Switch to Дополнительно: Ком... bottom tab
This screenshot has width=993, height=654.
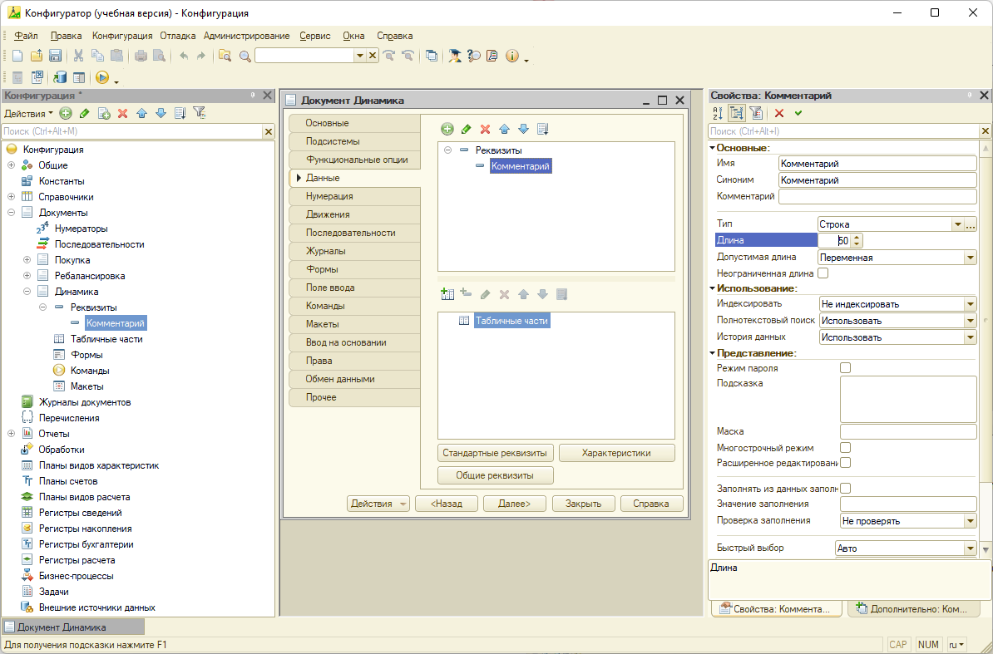913,609
